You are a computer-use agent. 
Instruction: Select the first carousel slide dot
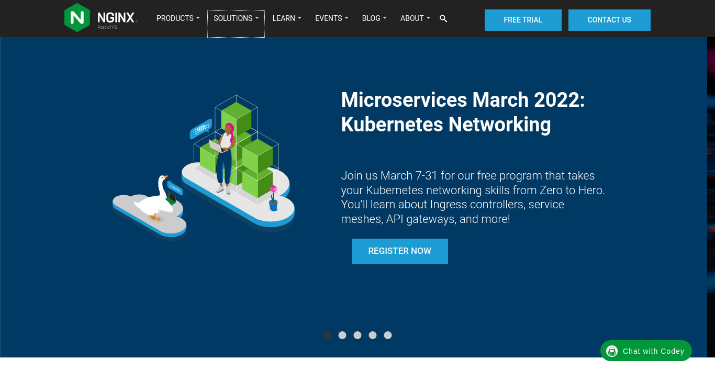(327, 335)
